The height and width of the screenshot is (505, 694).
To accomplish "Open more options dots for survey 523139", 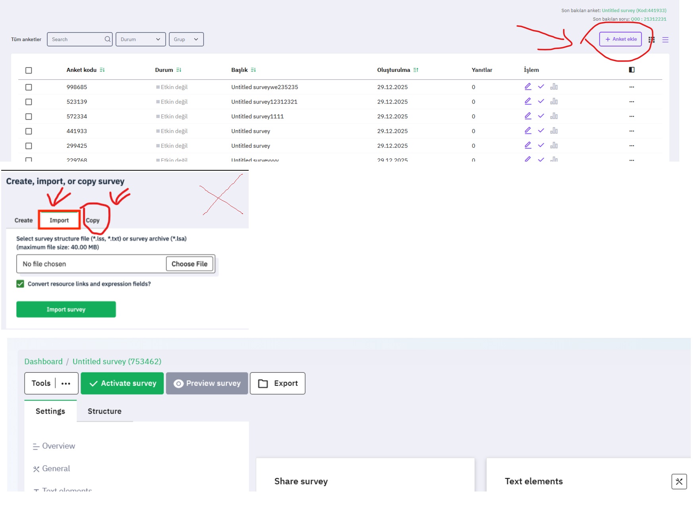I will (632, 102).
